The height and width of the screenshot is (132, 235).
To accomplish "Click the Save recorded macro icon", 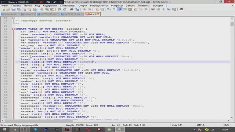I will pos(174,10).
